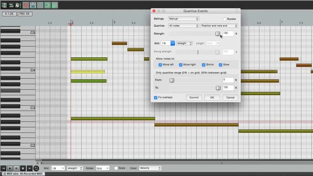Open the Length dropdown in dialog
313x176 pixels.
[x=213, y=44]
